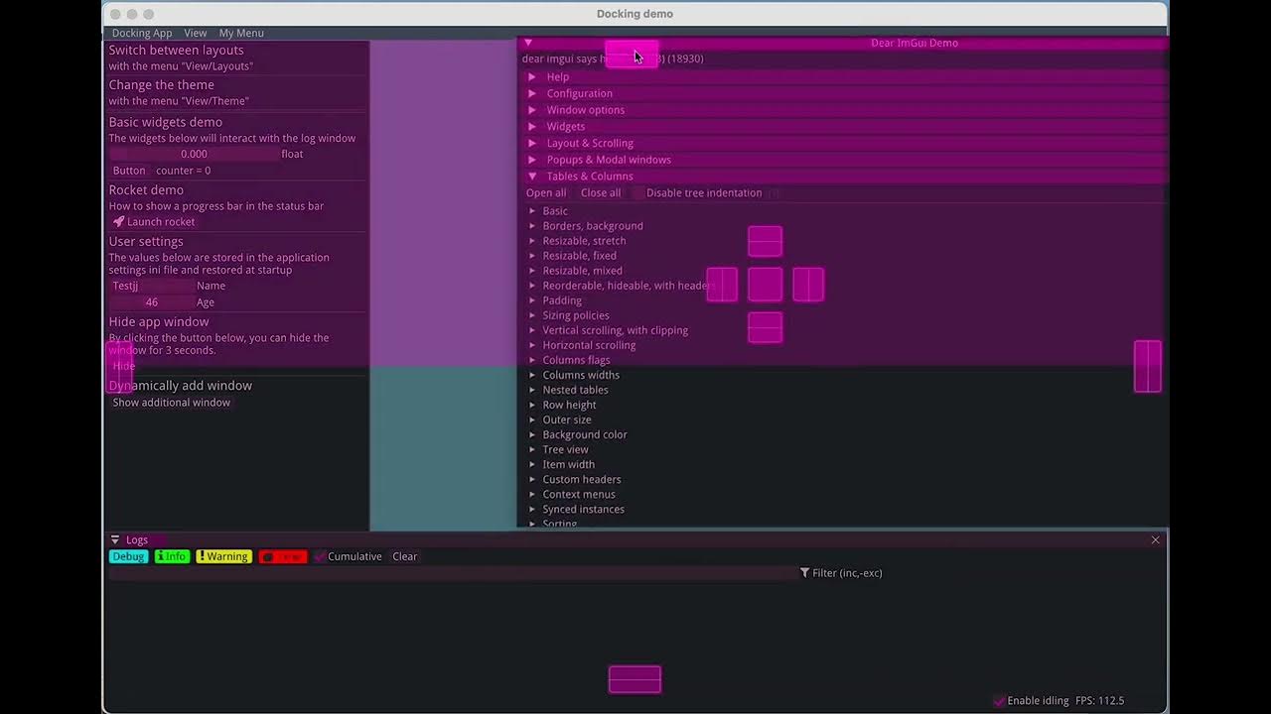The width and height of the screenshot is (1271, 714).
Task: Expand the Help header
Action: [x=843, y=77]
